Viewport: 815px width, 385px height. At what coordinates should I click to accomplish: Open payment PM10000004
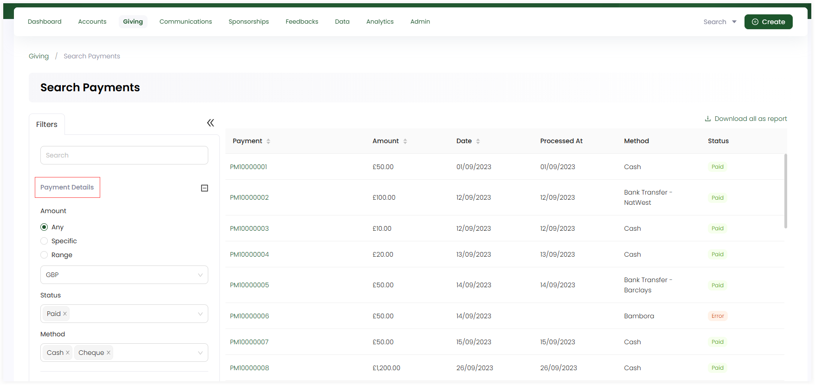[x=250, y=254]
